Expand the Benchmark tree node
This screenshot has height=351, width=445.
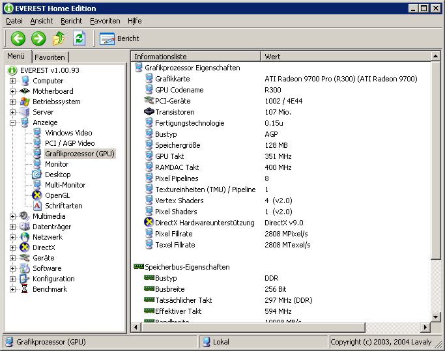[x=12, y=289]
